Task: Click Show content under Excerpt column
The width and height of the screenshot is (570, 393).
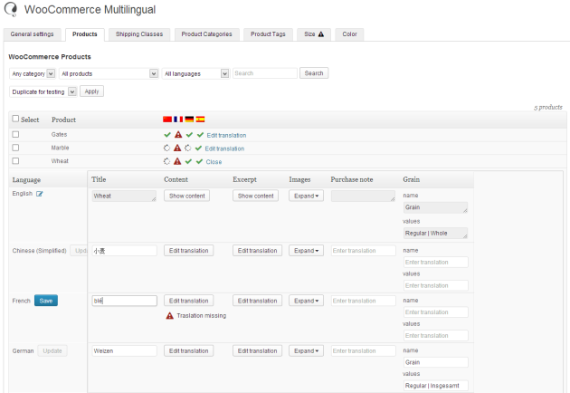Action: (255, 196)
